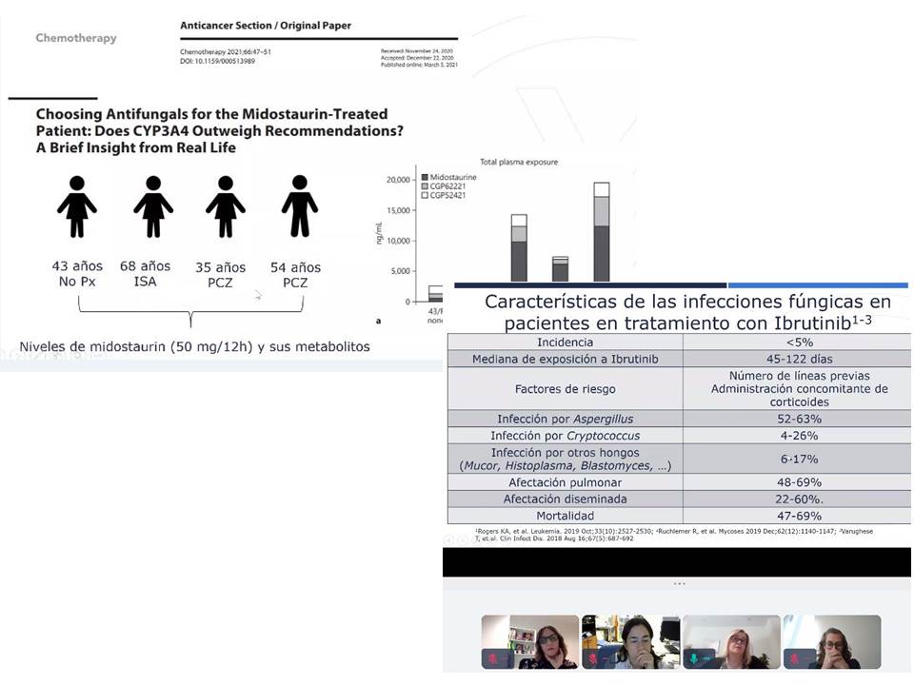The width and height of the screenshot is (914, 685).
Task: Click the muted microphone icon on fourth participant
Action: coord(793,658)
